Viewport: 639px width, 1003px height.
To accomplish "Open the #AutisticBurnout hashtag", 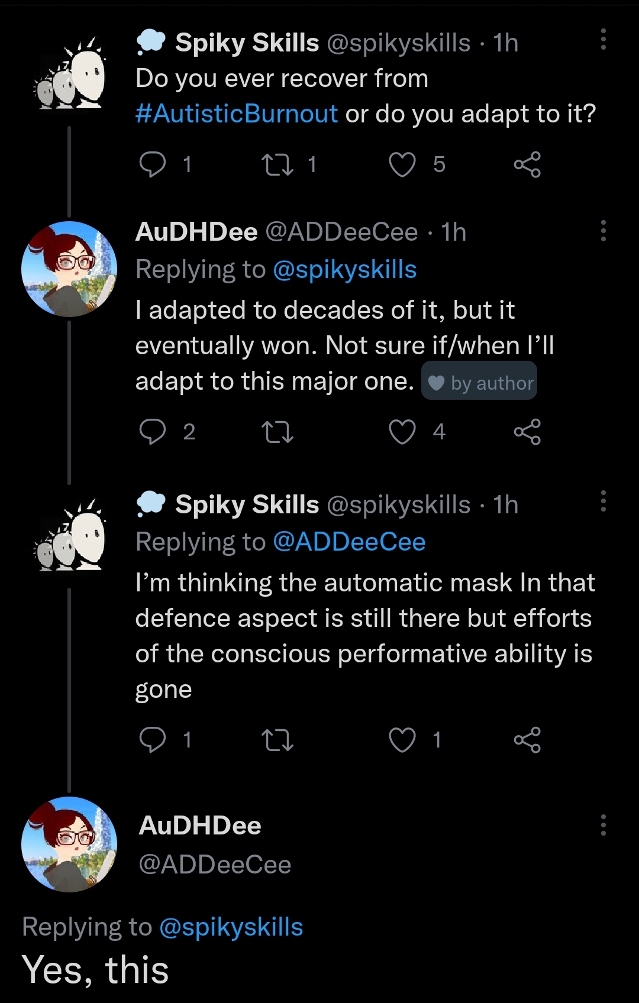I will [x=236, y=114].
